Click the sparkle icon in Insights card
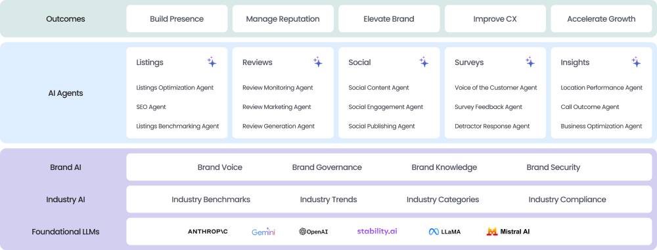 [636, 62]
